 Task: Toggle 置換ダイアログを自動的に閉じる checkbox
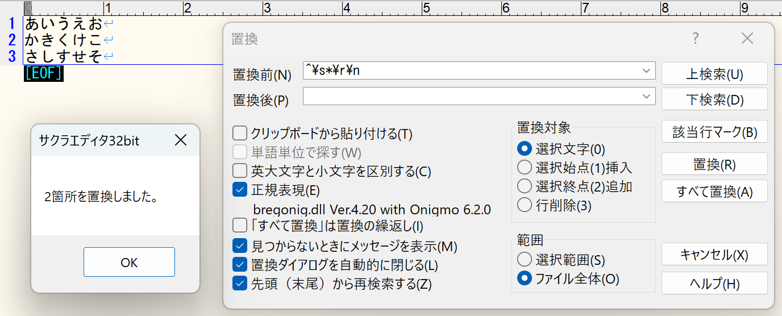click(x=240, y=265)
